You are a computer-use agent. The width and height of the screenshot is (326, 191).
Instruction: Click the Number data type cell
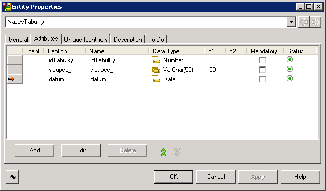pos(173,60)
